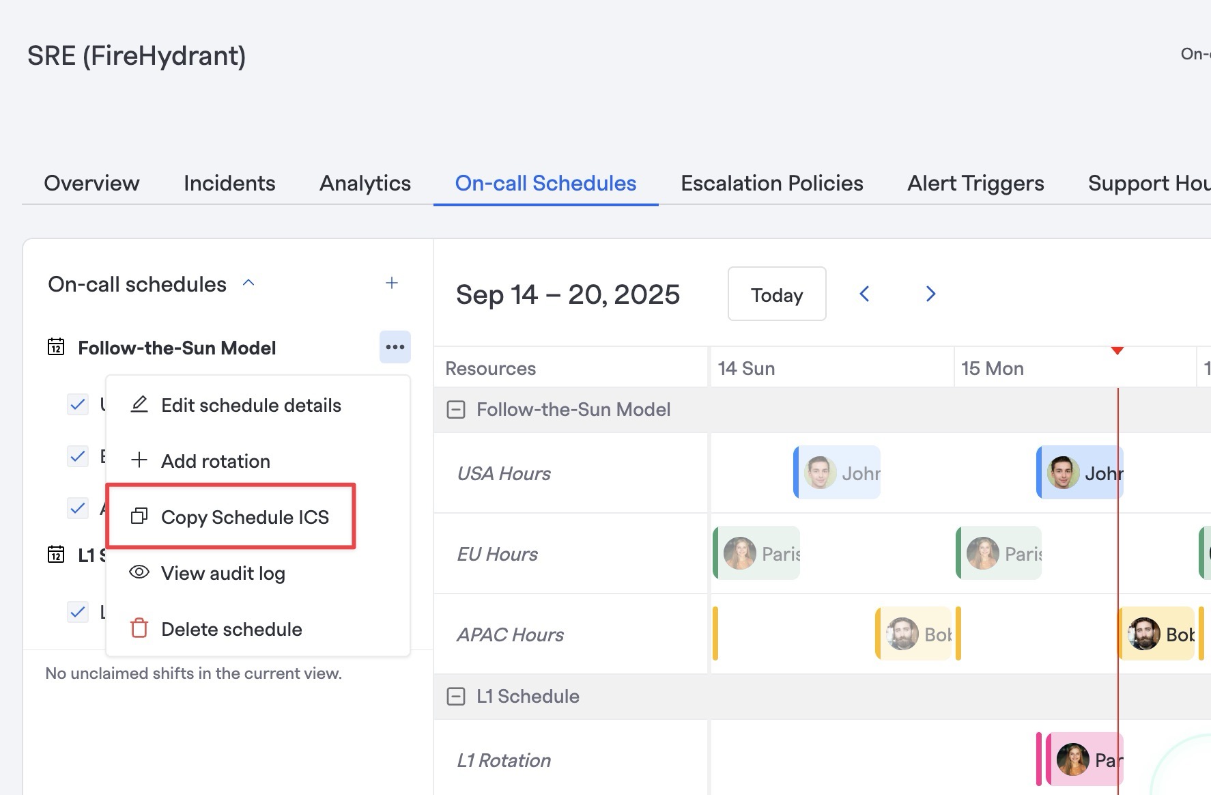Image resolution: width=1211 pixels, height=795 pixels.
Task: Open Bob's current yellow APAC Hours shift
Action: pos(1156,634)
